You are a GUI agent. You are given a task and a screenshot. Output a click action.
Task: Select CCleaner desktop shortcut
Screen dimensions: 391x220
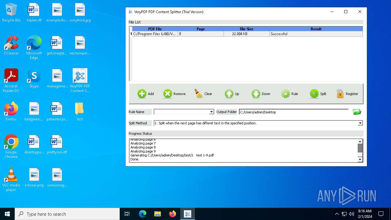[x=11, y=46]
